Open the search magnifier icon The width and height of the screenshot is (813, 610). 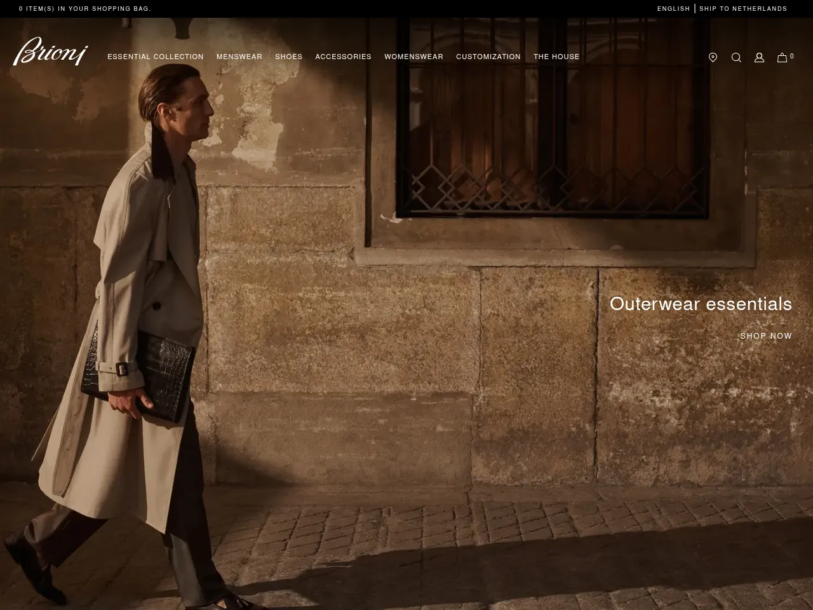(x=736, y=57)
